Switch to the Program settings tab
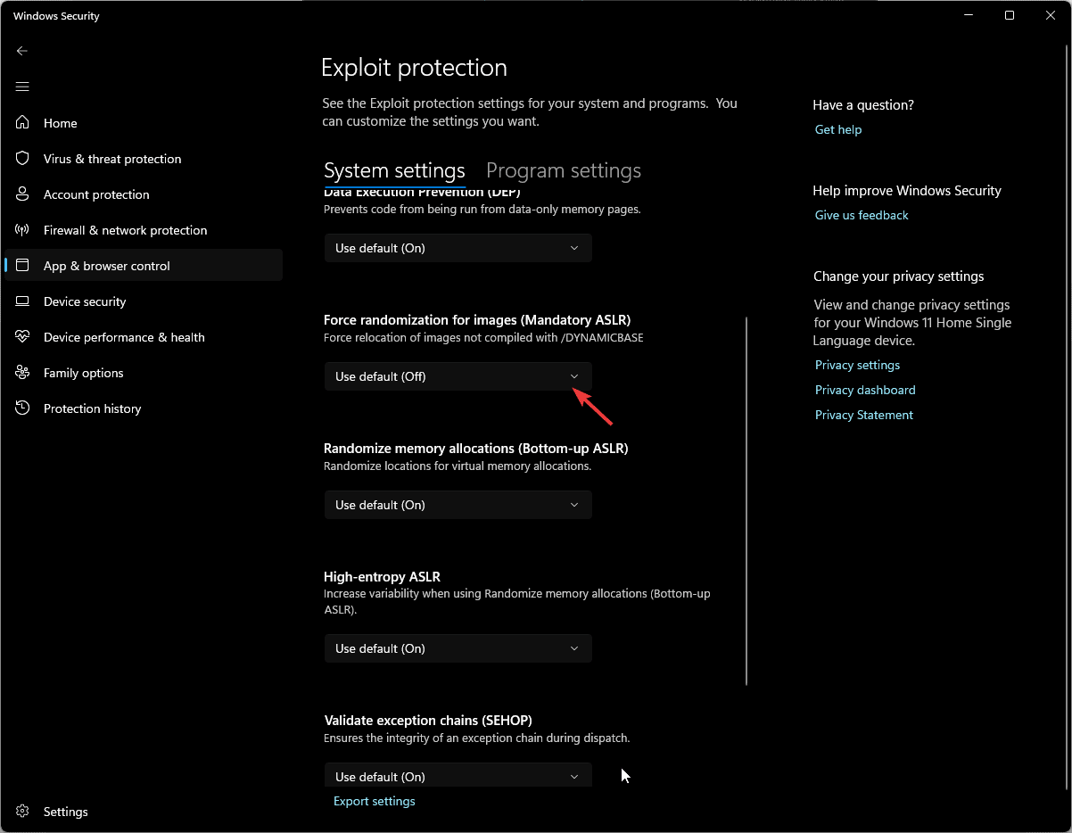Viewport: 1072px width, 833px height. [564, 170]
